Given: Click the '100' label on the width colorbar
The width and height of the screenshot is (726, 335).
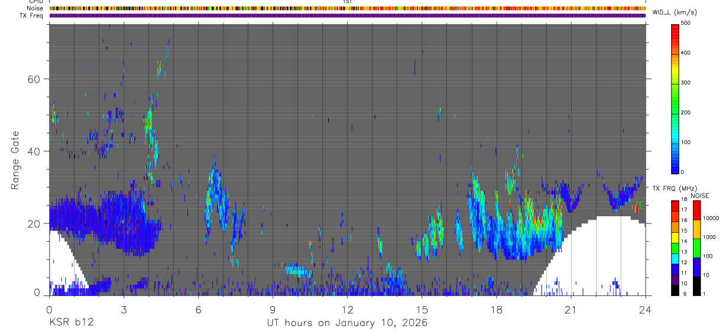Looking at the screenshot, I should coord(686,142).
